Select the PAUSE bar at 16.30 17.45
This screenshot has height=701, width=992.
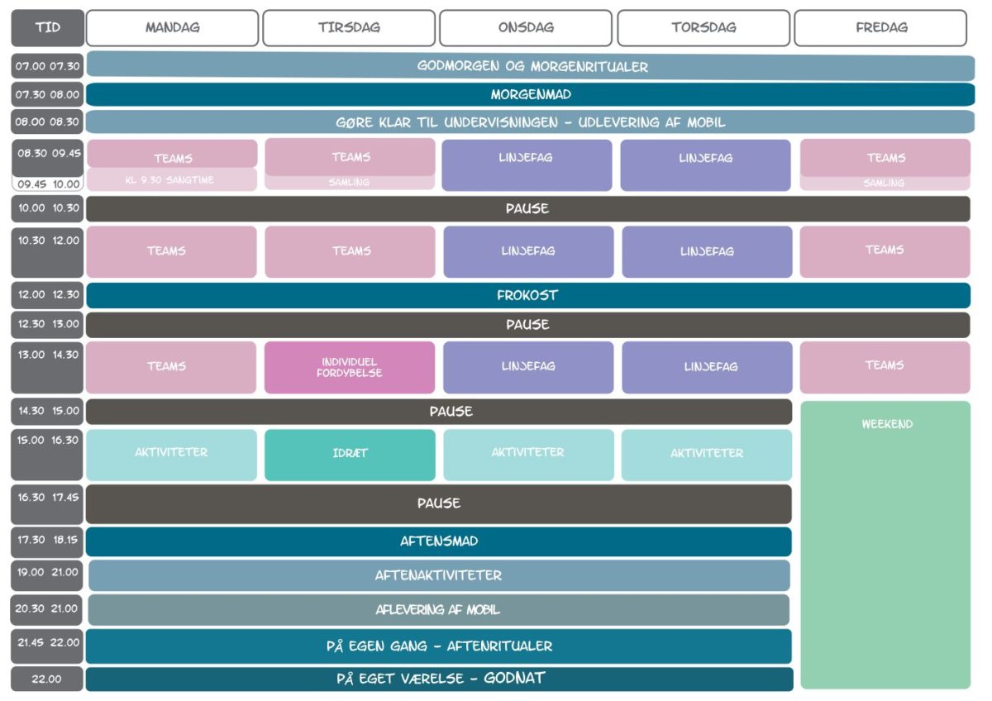click(x=439, y=503)
